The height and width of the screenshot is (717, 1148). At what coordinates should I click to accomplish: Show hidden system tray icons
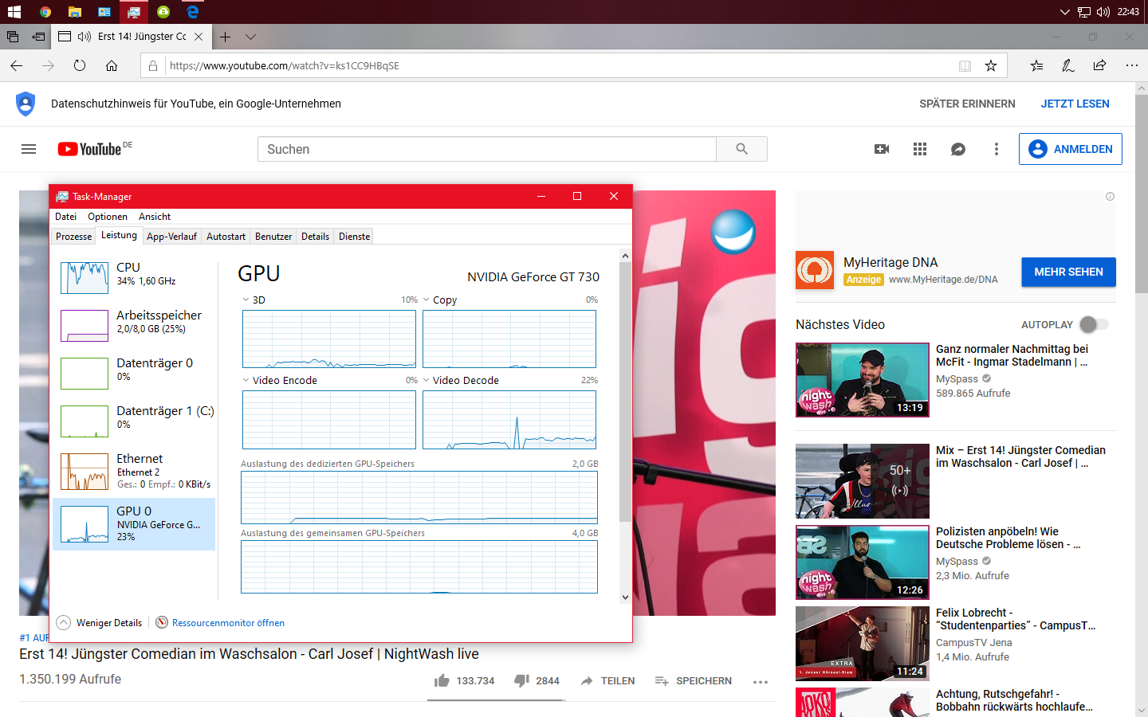[x=1064, y=12]
